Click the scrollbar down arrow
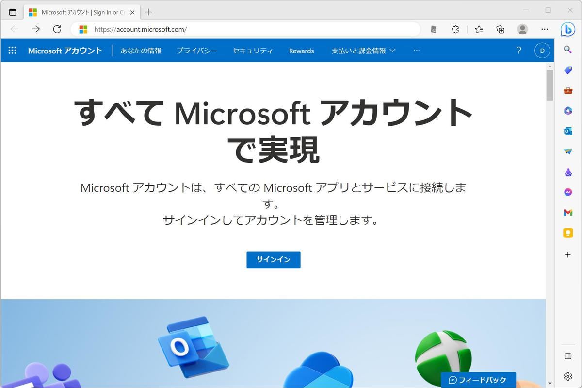This screenshot has height=388, width=582. 550,384
